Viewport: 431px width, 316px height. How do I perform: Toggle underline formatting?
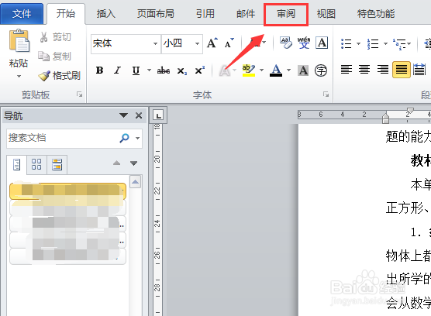click(136, 70)
